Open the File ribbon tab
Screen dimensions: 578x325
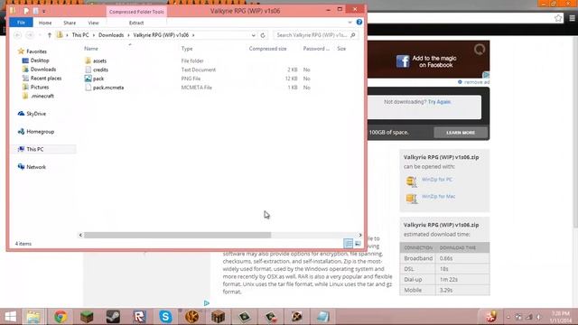click(21, 23)
